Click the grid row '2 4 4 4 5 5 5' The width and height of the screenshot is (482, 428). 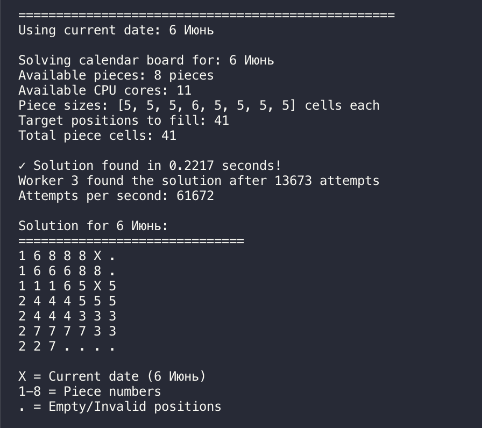(67, 301)
